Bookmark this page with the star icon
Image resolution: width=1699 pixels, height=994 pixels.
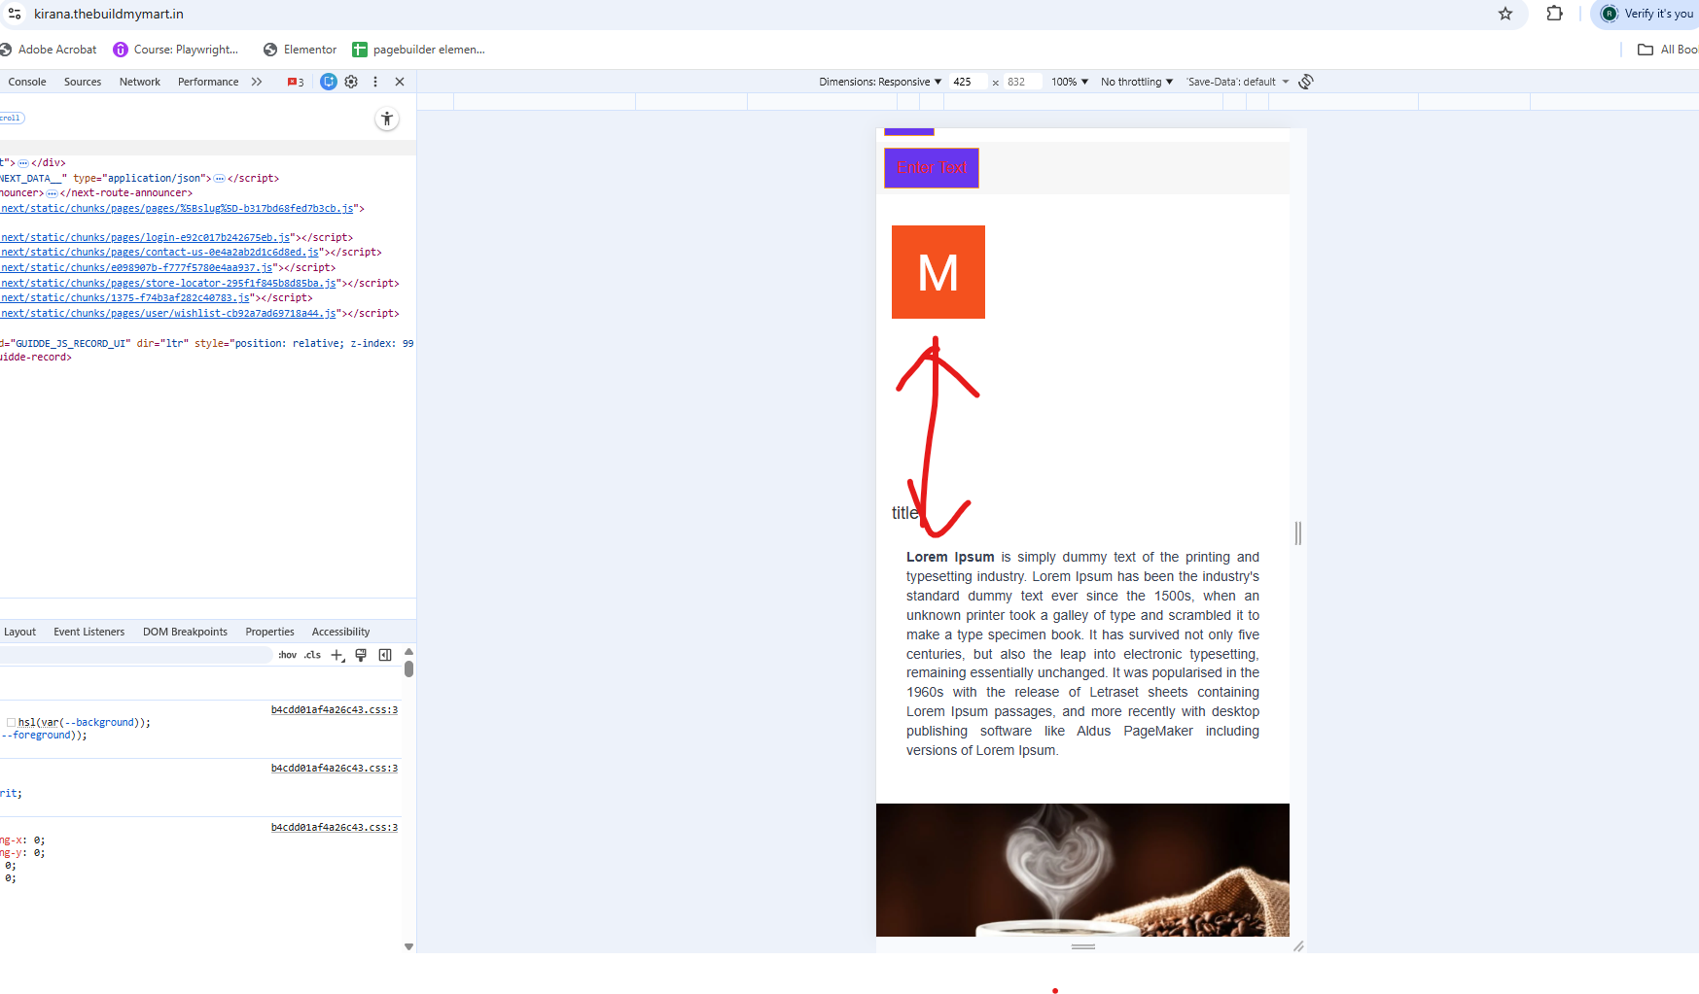1505,14
